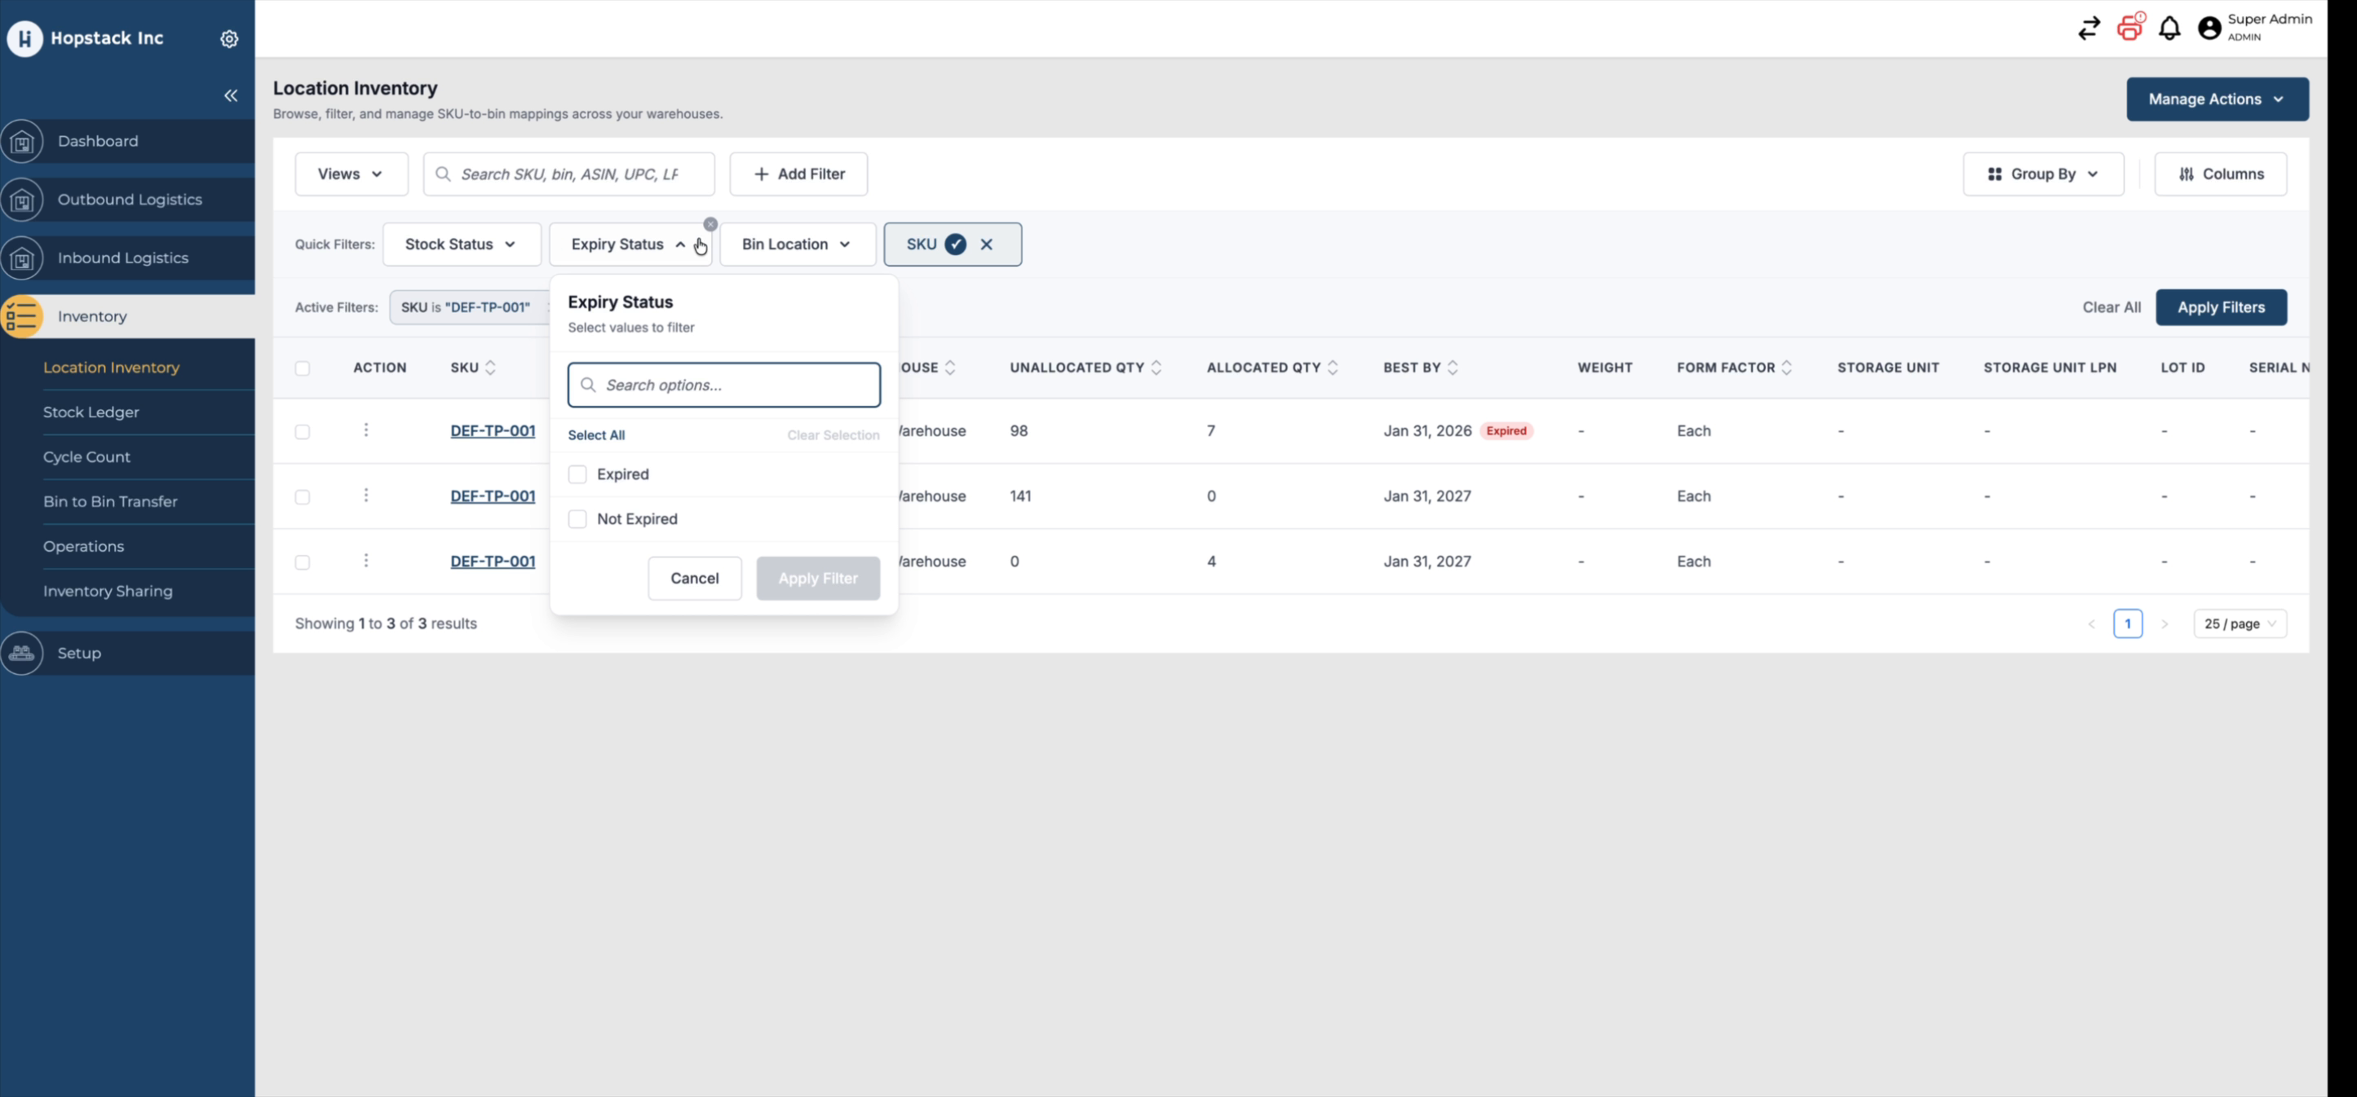Open Location Inventory menu item
The image size is (2357, 1097).
pos(111,368)
